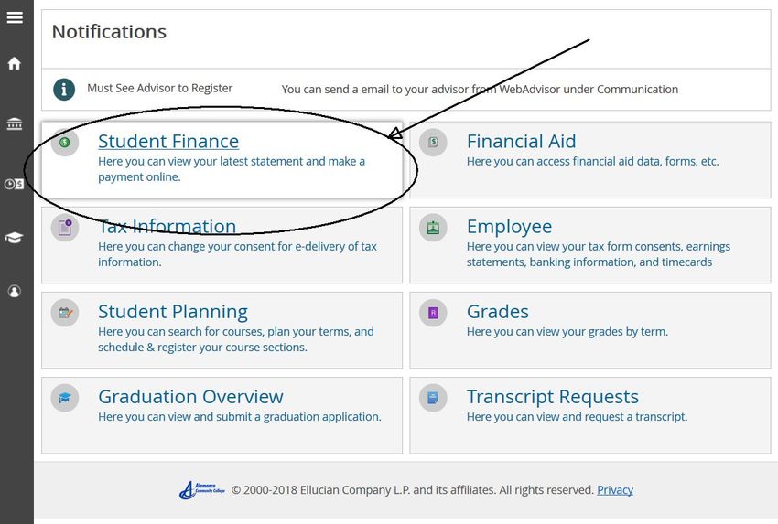Open the hamburger menu in sidebar
This screenshot has width=778, height=524.
pos(15,17)
